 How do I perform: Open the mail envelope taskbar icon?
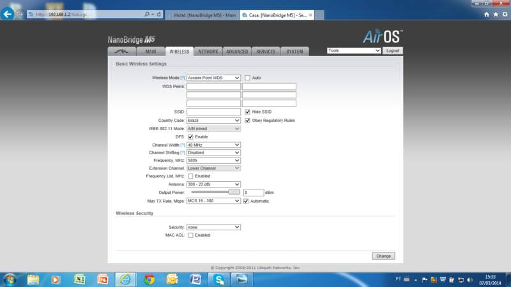pos(172,279)
